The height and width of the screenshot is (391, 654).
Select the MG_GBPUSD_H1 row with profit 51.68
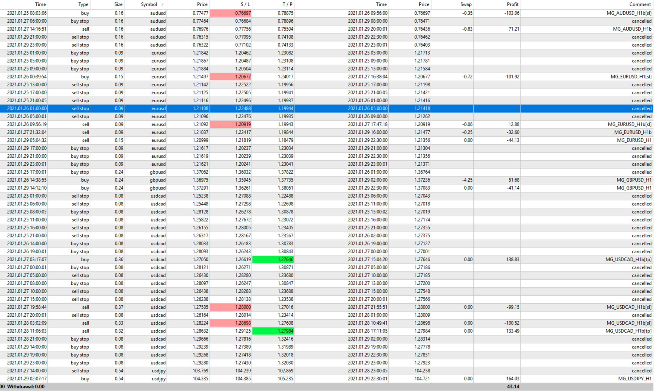click(x=634, y=180)
